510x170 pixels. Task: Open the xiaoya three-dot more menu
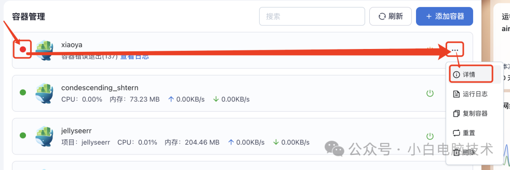pos(455,50)
